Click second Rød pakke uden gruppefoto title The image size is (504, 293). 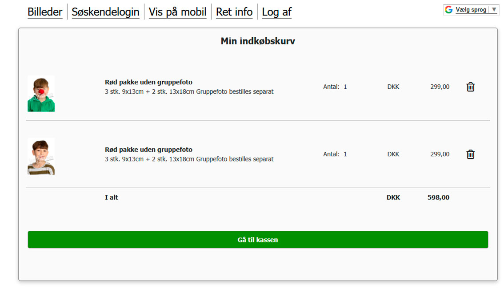coord(148,150)
